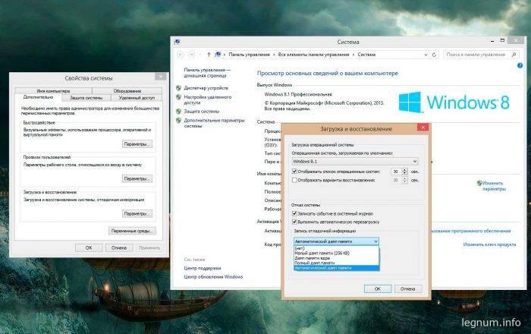Click Панель управления breadcrumb in address bar
Viewport: 531px width, 334px height.
(x=250, y=55)
